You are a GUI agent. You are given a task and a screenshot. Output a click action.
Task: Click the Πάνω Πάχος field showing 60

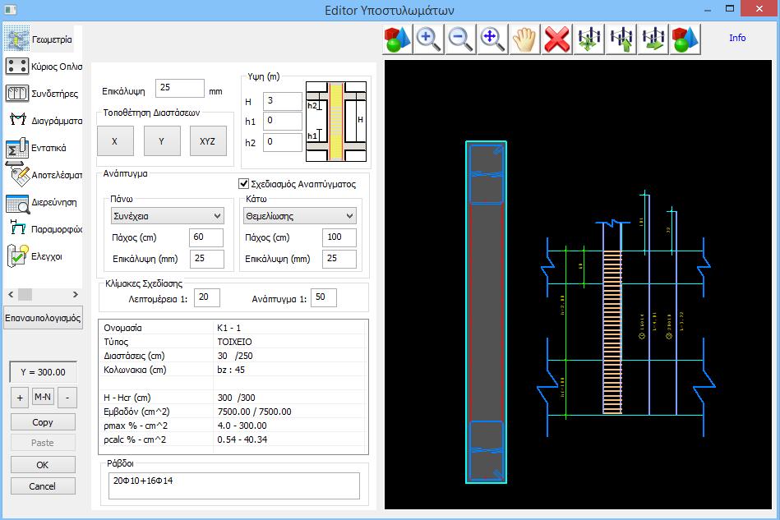206,237
